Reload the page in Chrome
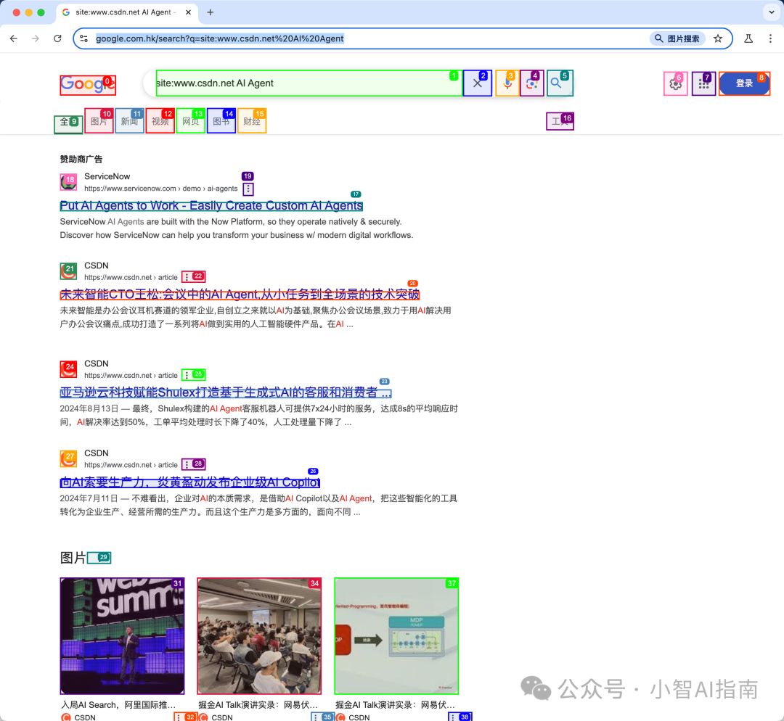Viewport: 784px width, 721px height. 57,38
